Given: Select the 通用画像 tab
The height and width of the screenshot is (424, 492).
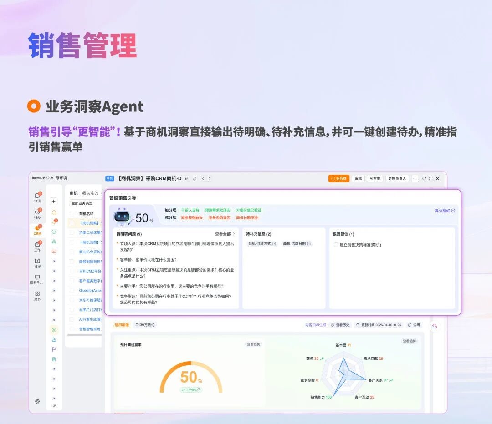Looking at the screenshot, I should click(122, 325).
